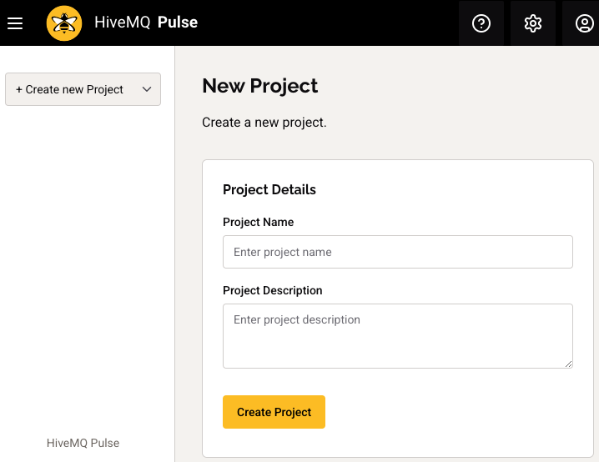Click the description textarea resize handle
Screen dimensions: 599x462
568,364
